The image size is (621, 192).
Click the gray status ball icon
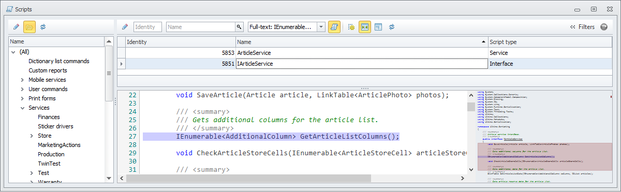[x=604, y=27]
